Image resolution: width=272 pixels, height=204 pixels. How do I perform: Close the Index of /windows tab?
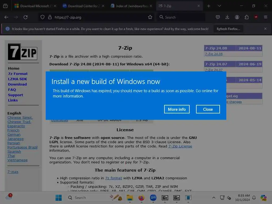pyautogui.click(x=151, y=6)
